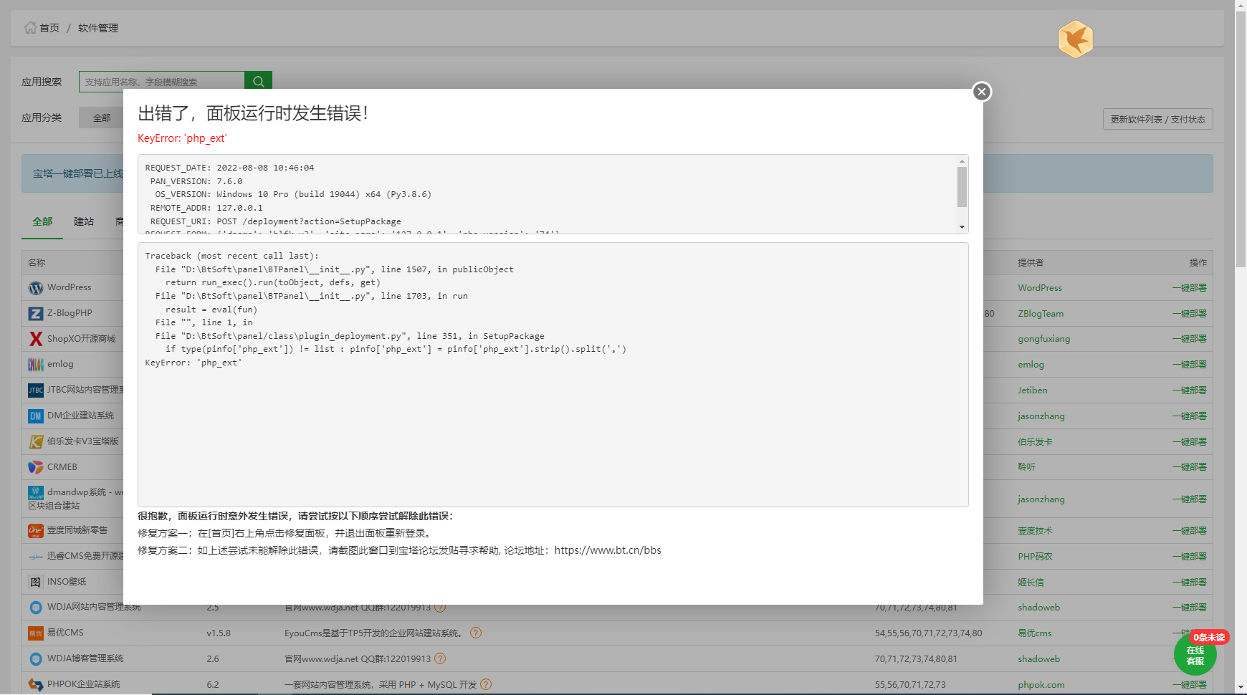Click the home breadcrumb icon

tap(30, 27)
